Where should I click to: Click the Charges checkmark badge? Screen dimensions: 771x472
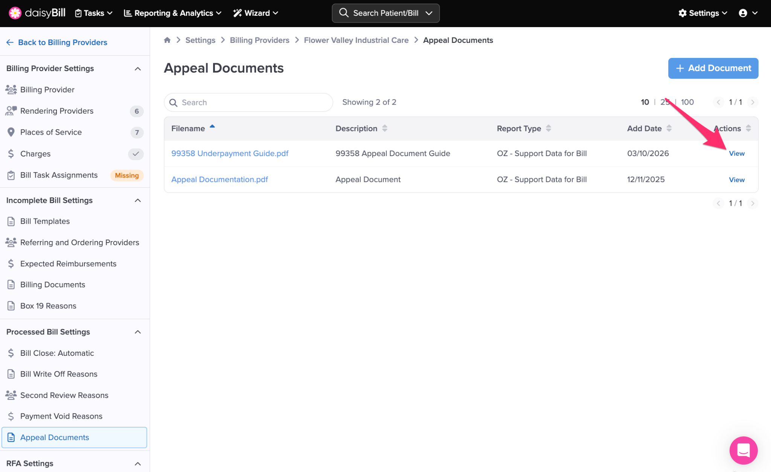[136, 154]
